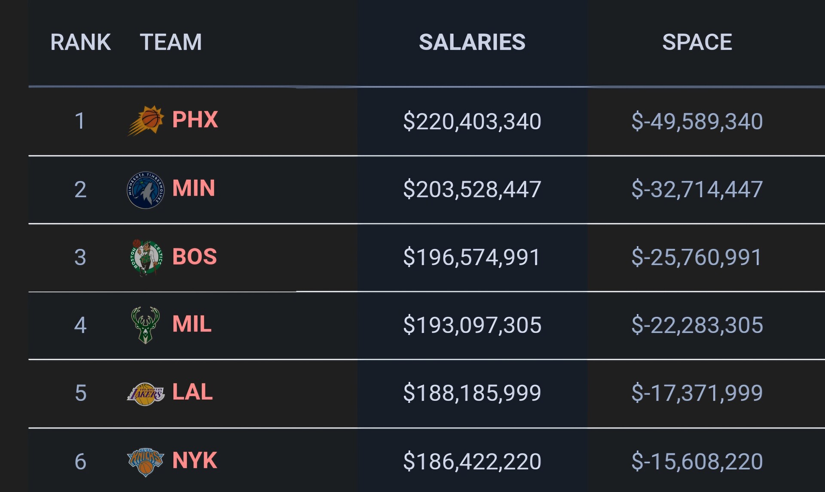Open the LAL team link

192,392
